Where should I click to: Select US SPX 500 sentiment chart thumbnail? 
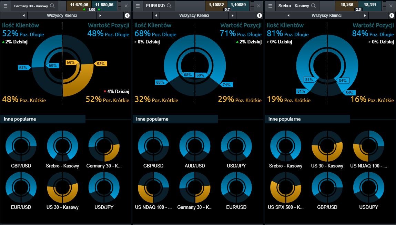tap(286, 187)
